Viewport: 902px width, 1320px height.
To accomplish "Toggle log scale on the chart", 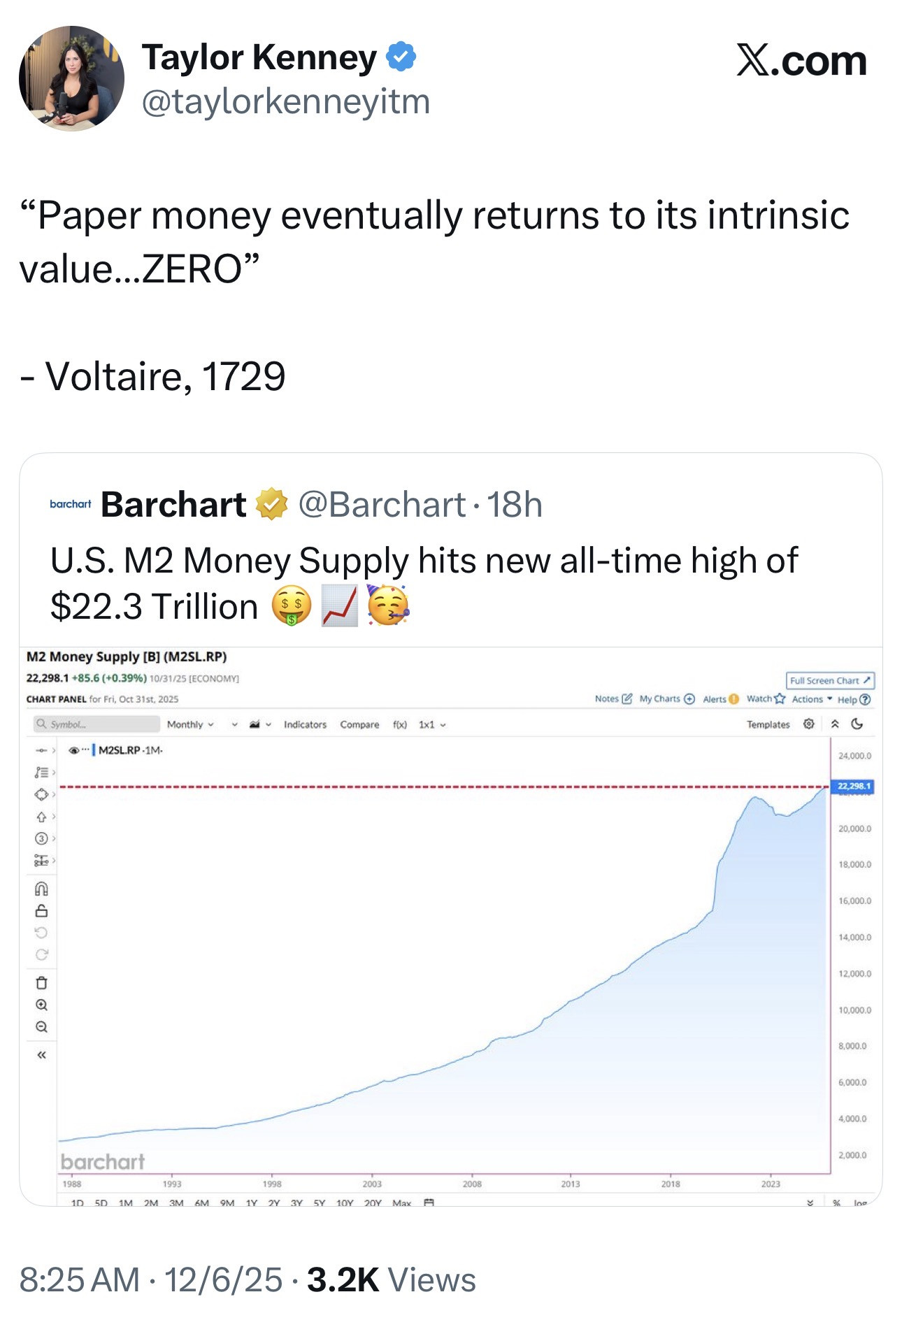I will pyautogui.click(x=859, y=1203).
